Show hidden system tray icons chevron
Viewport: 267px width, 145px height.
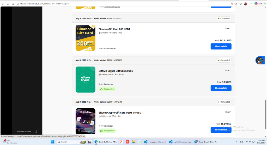(236, 142)
